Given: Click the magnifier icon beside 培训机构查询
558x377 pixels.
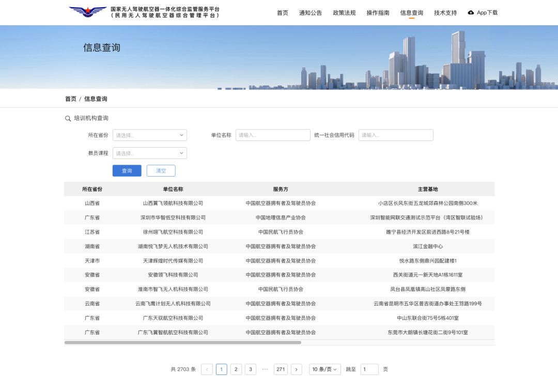Looking at the screenshot, I should point(68,118).
